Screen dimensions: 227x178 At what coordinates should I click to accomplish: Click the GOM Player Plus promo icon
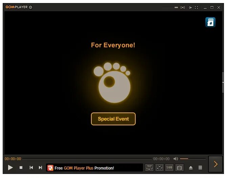pyautogui.click(x=50, y=168)
